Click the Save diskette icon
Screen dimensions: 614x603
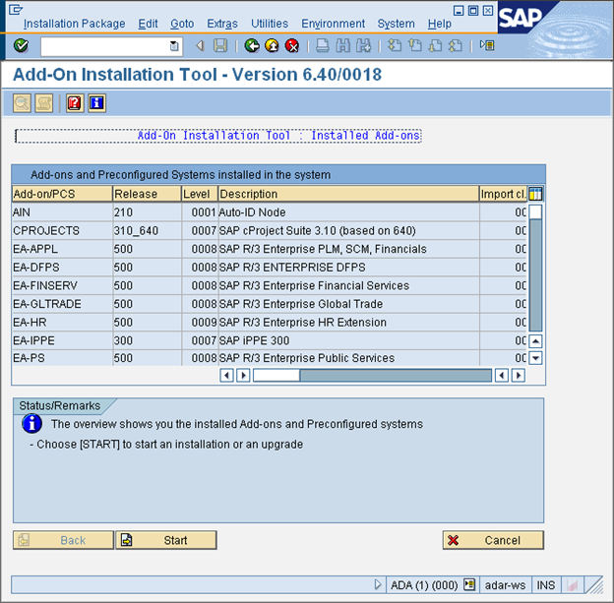220,46
